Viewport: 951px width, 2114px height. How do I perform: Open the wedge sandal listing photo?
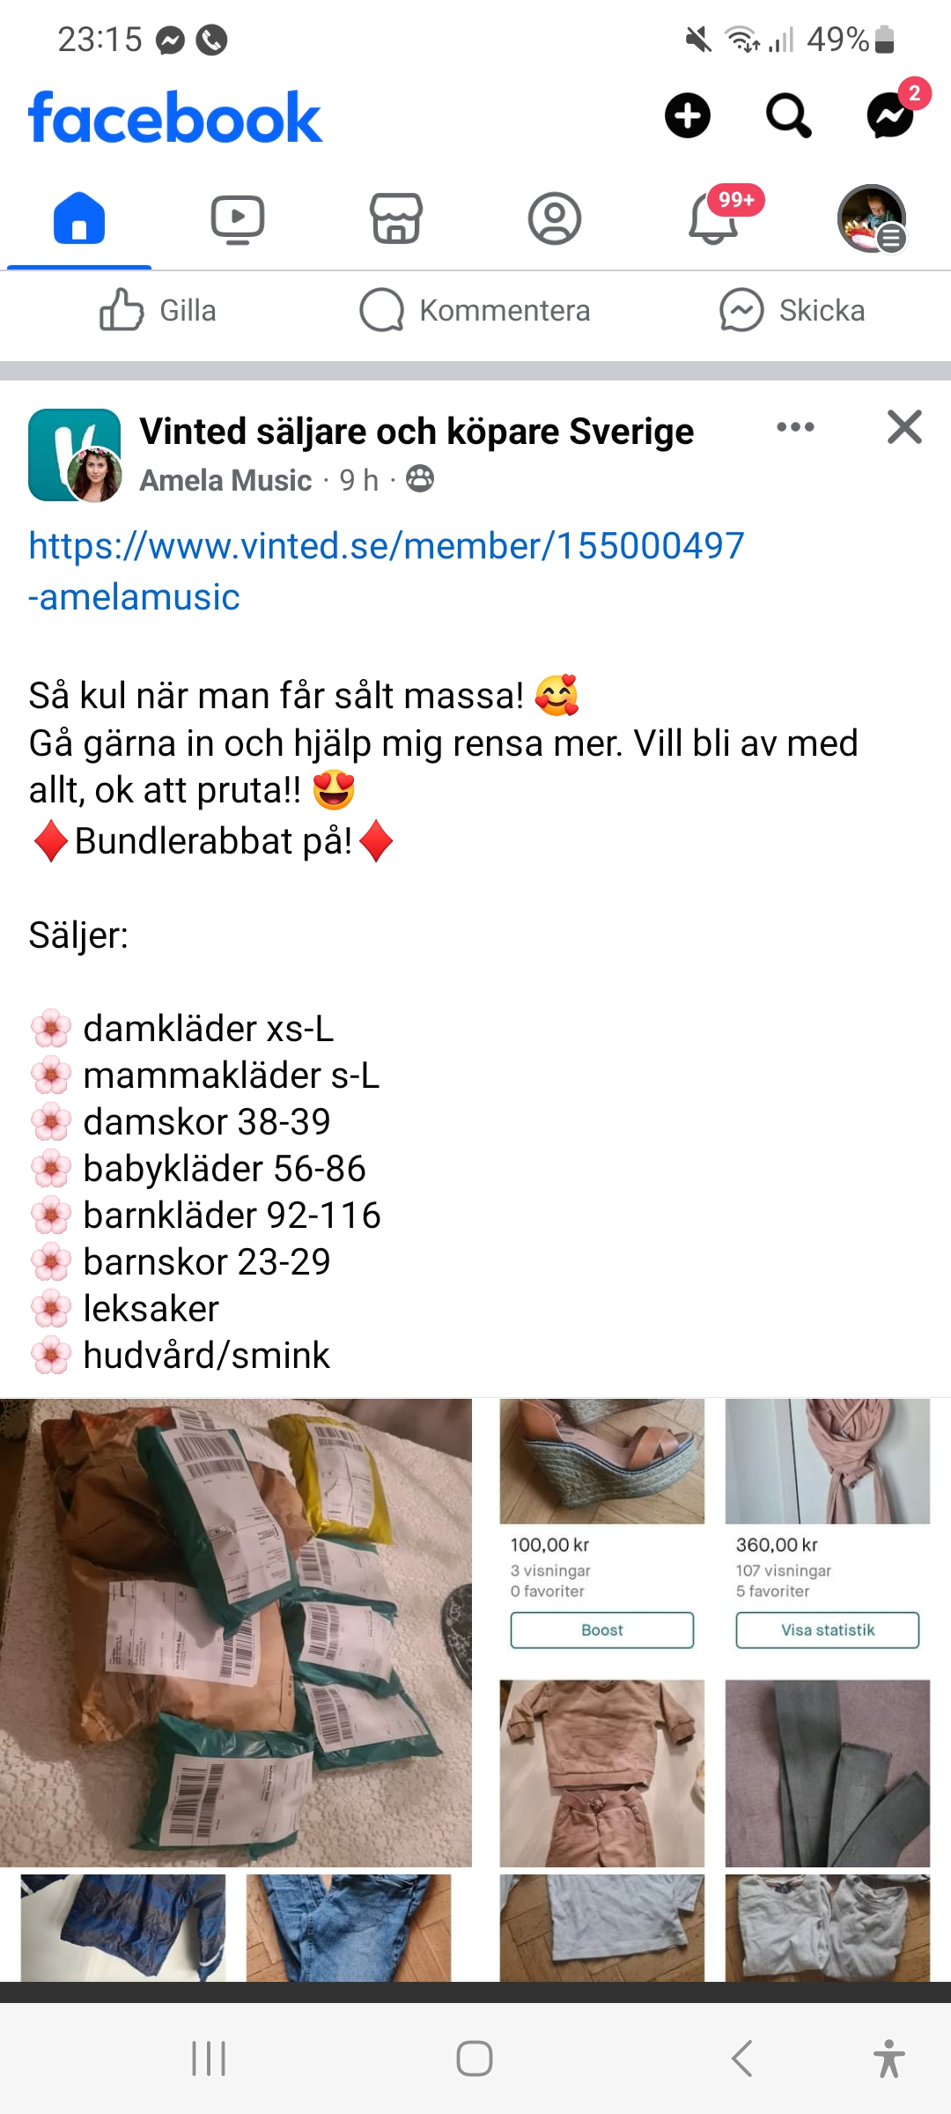[x=602, y=1461]
